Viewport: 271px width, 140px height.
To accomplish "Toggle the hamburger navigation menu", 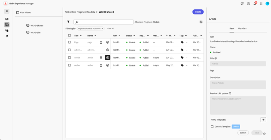I will coord(7,12).
